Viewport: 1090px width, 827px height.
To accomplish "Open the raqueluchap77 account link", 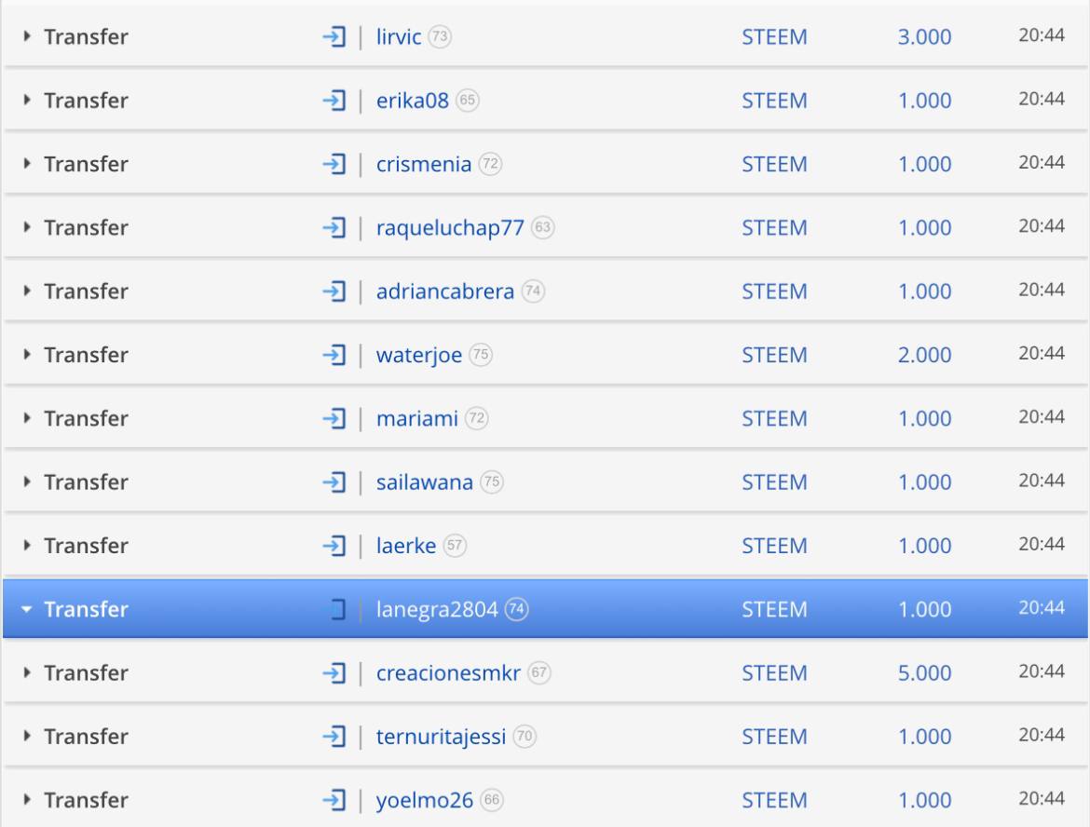I will (450, 229).
